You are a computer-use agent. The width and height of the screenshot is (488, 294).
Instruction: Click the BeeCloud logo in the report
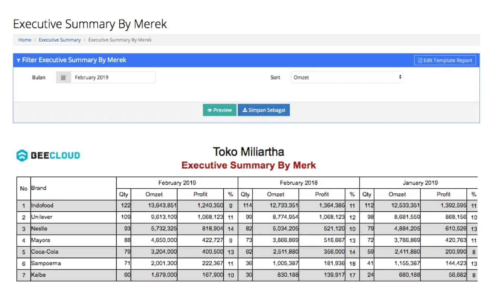pos(48,156)
